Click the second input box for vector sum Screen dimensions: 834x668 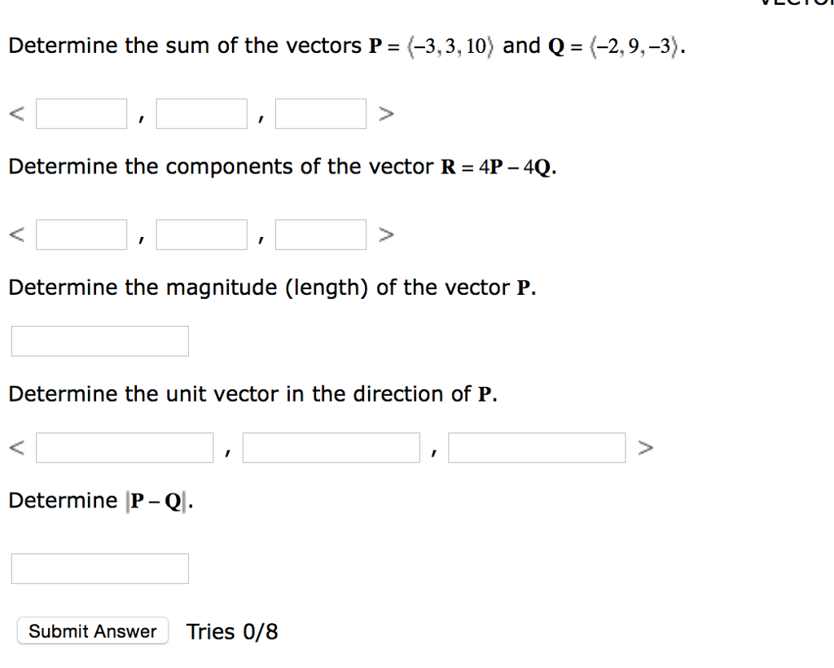coord(200,113)
